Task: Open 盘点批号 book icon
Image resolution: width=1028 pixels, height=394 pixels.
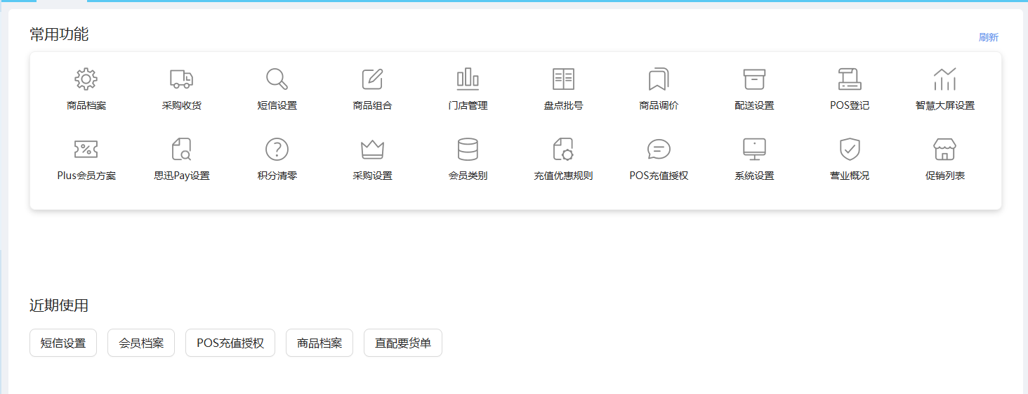Action: click(563, 79)
